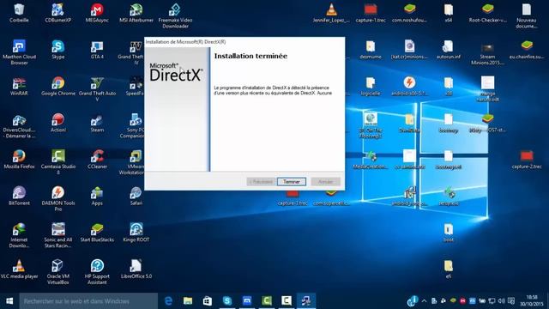Select the LibreOffice 5.0 desktop icon
Image resolution: width=549 pixels, height=309 pixels.
[136, 270]
